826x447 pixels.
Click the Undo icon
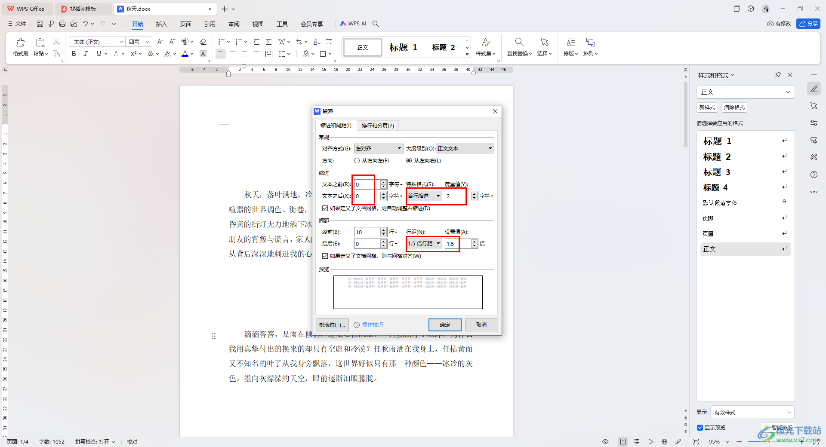[85, 24]
